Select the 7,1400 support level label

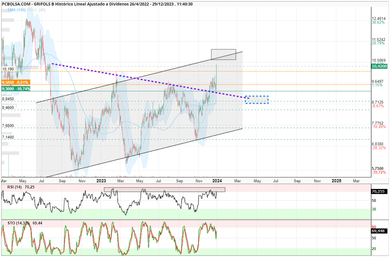[8, 137]
